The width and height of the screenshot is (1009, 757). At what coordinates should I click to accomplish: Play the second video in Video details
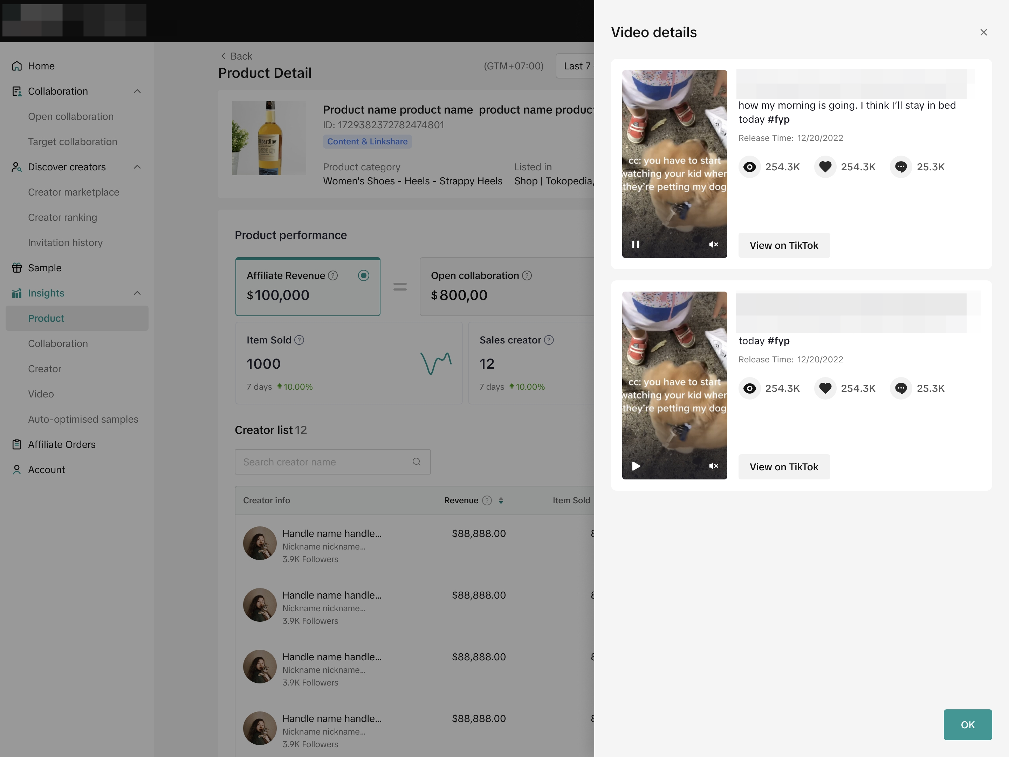point(636,466)
